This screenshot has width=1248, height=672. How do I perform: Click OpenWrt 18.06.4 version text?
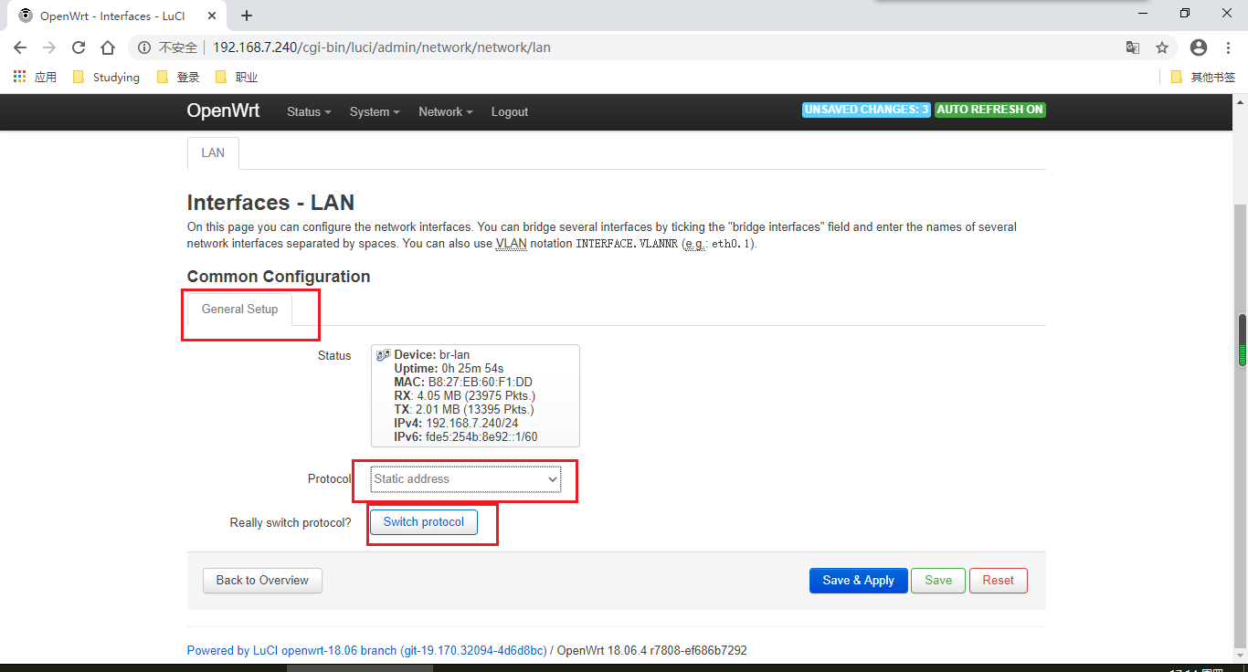[x=651, y=651]
